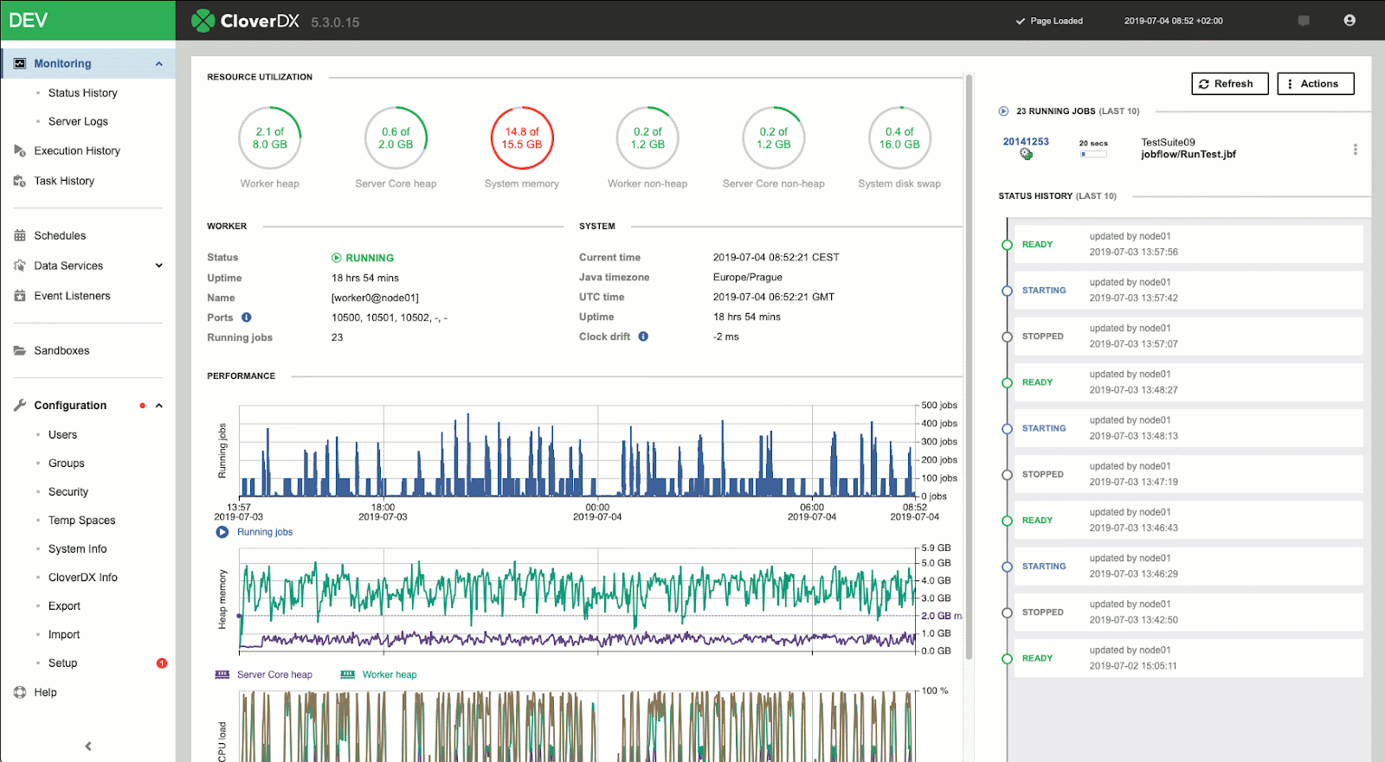Open three-dot menu for job 20141253
Viewport: 1385px width, 762px height.
tap(1355, 150)
